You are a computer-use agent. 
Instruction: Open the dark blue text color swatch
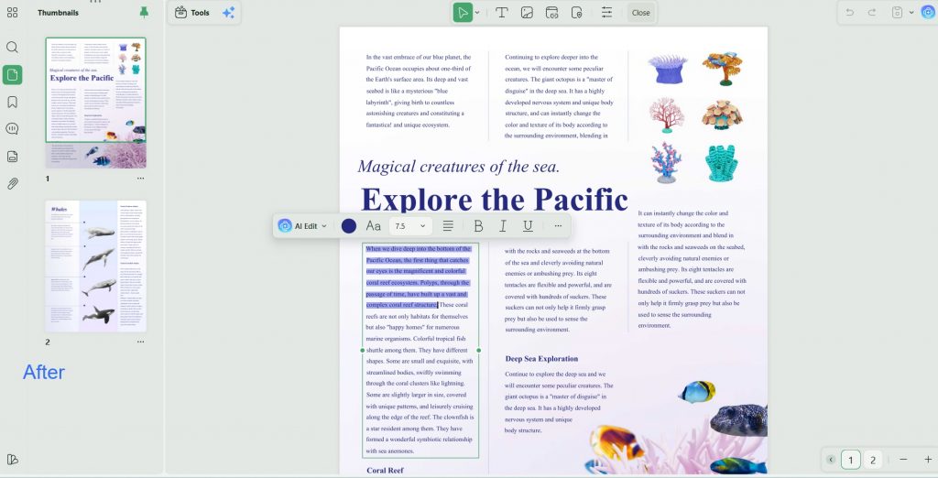point(349,225)
